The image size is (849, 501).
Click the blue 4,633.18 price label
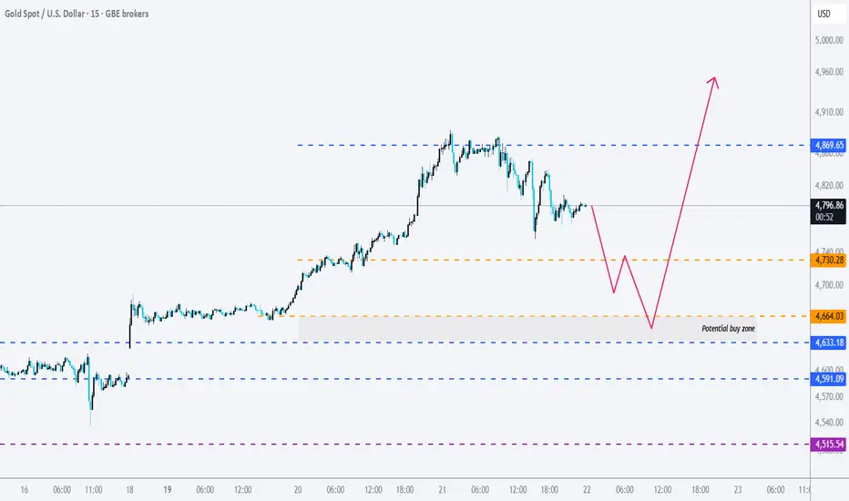point(828,343)
